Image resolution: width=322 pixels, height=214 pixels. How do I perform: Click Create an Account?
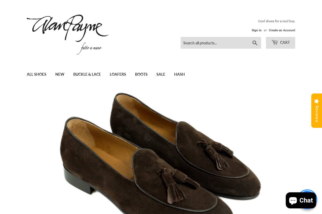coord(282,30)
